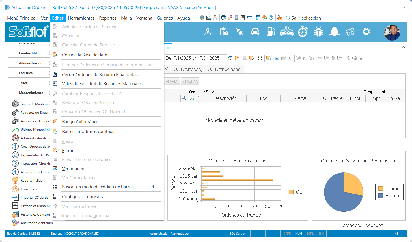Click the fuel pump icon in header
The width and height of the screenshot is (412, 242).
[271, 32]
